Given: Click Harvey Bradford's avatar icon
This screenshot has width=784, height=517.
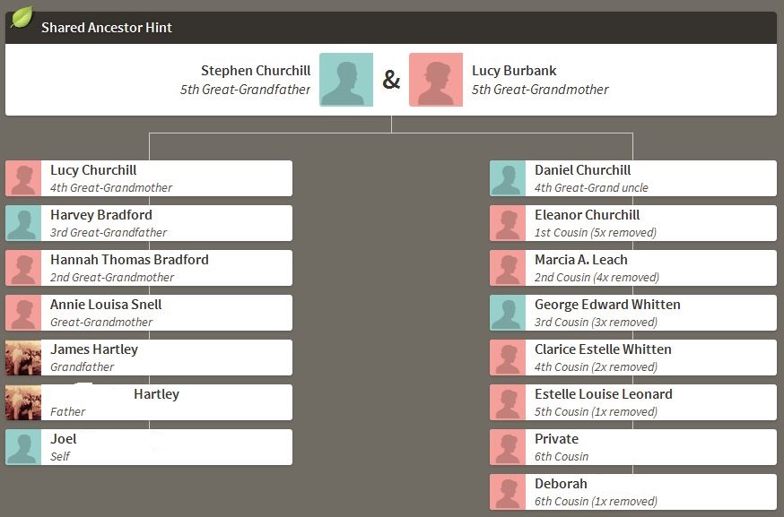Looking at the screenshot, I should click(x=23, y=223).
